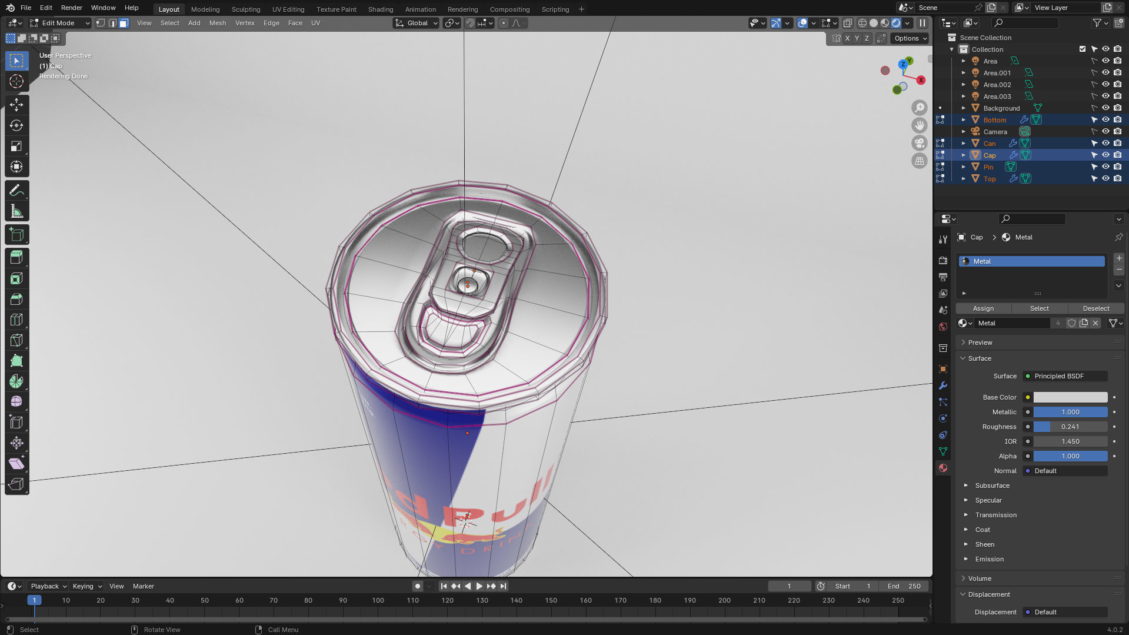Screen dimensions: 1129x635
Task: Select the Edge Slide tool
Action: (16, 423)
